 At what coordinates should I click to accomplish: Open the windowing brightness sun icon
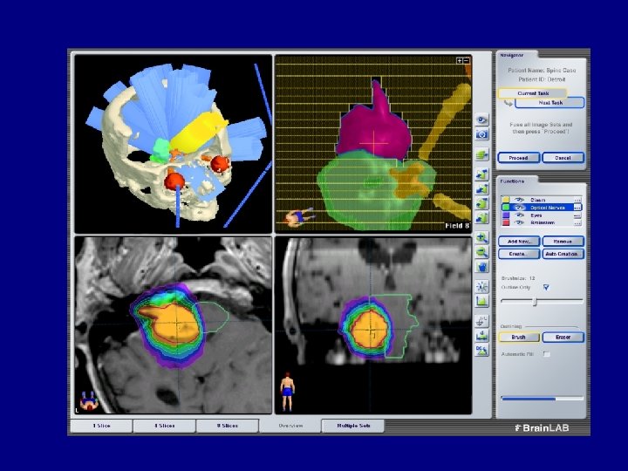(481, 286)
